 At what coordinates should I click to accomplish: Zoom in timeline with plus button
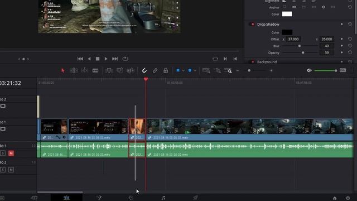coord(271,71)
